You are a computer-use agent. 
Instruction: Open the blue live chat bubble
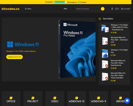127,101
